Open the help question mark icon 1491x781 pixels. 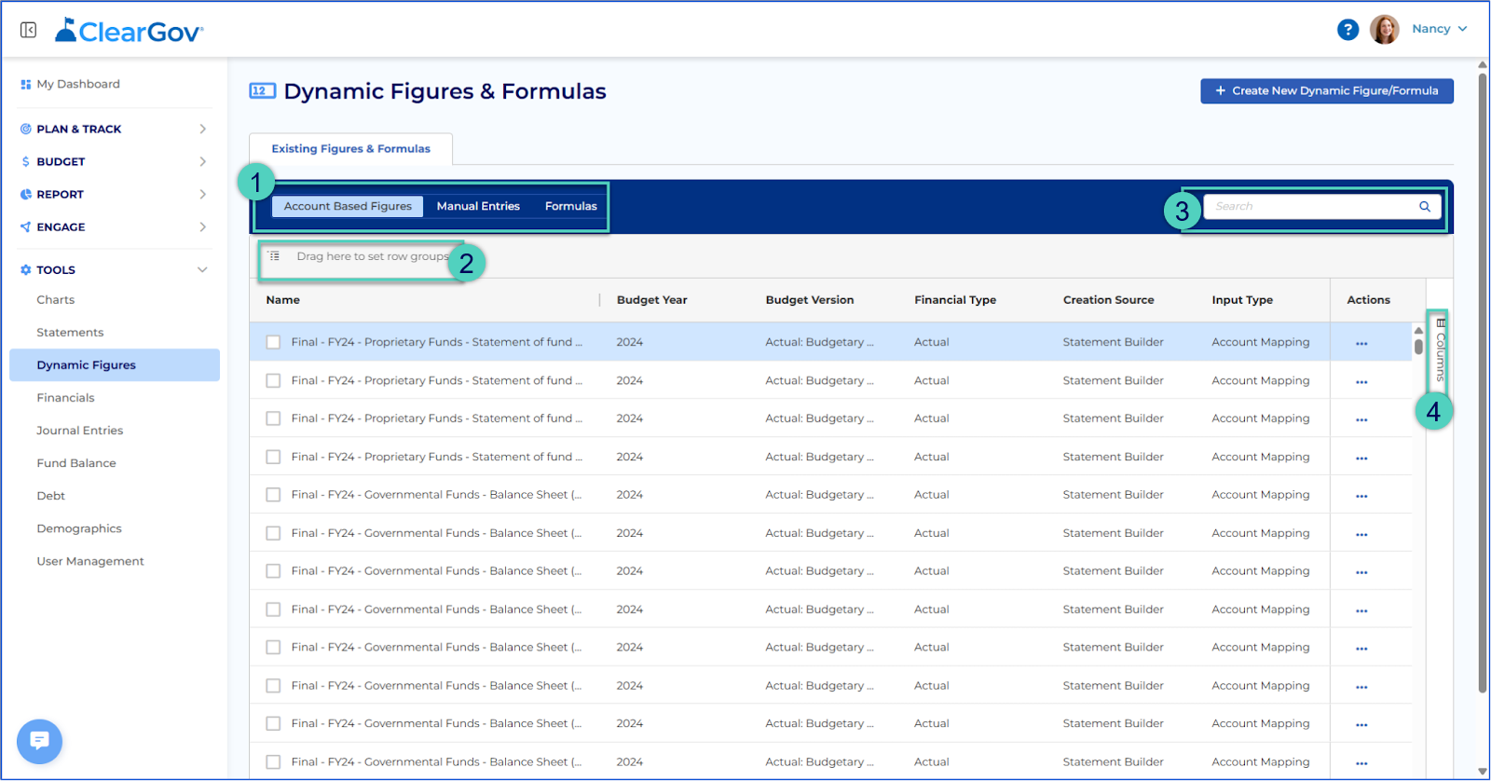coord(1347,30)
